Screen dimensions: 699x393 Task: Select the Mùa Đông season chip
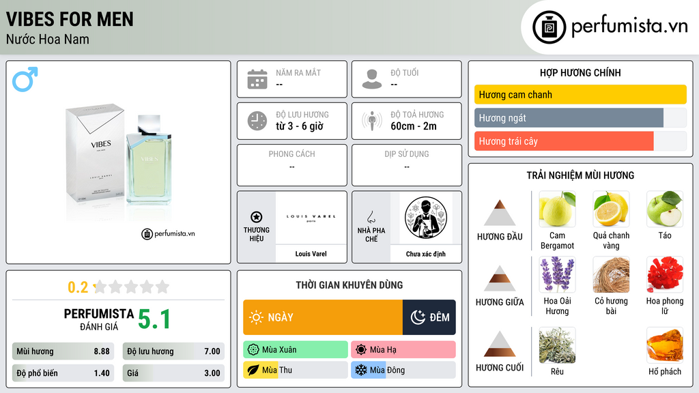coord(403,370)
